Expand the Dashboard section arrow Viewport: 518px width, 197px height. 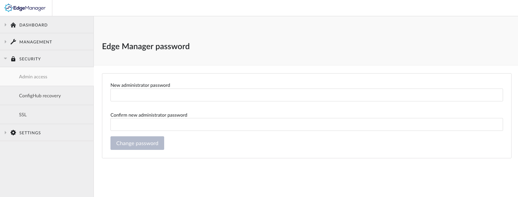pos(5,25)
